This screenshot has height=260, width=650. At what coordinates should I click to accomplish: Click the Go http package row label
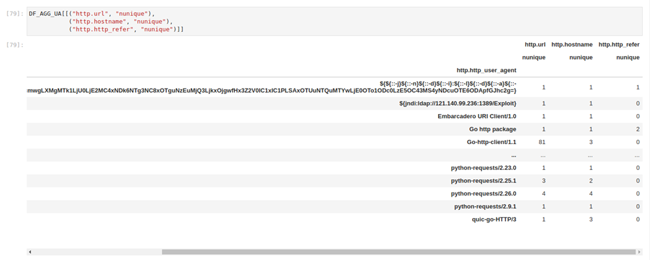point(493,129)
